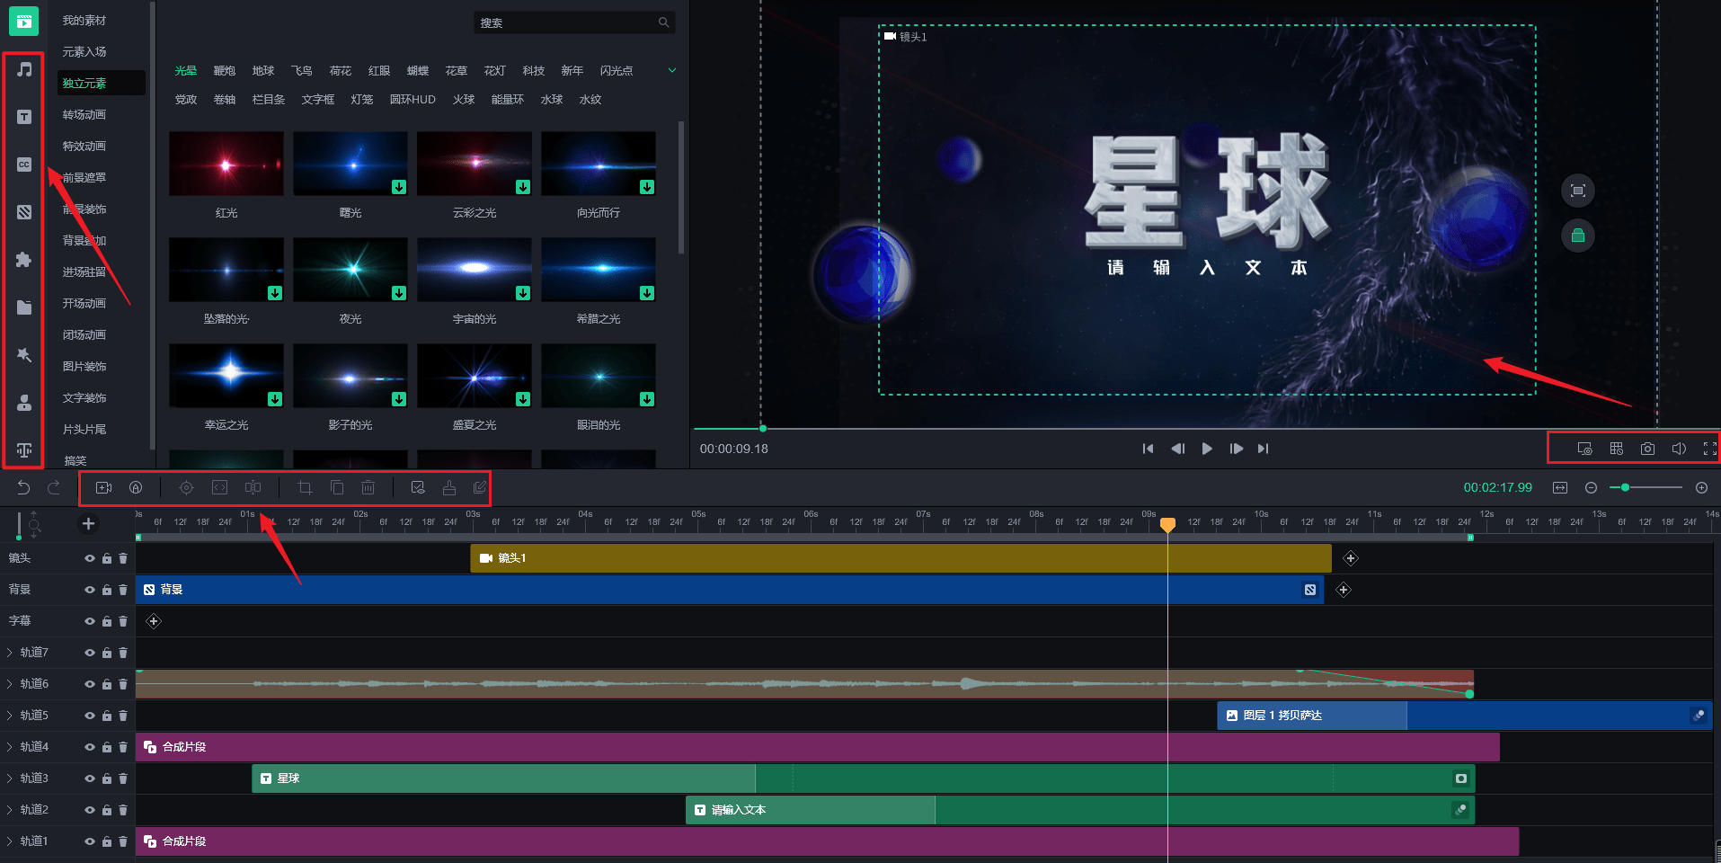
Task: Open the CC subtitles sidebar icon
Action: tap(24, 165)
